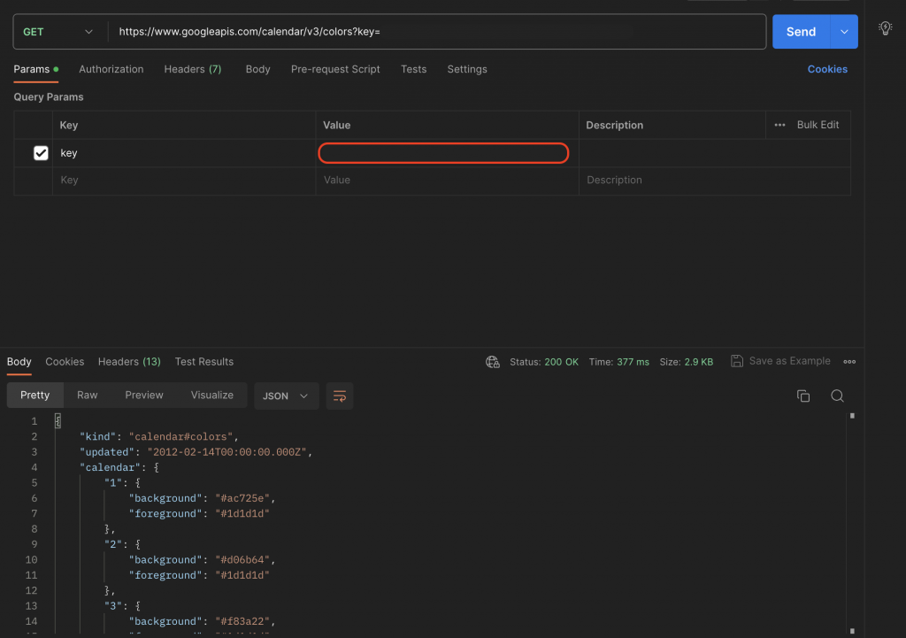Image resolution: width=906 pixels, height=638 pixels.
Task: Click the Time 377 ms value
Action: (633, 362)
